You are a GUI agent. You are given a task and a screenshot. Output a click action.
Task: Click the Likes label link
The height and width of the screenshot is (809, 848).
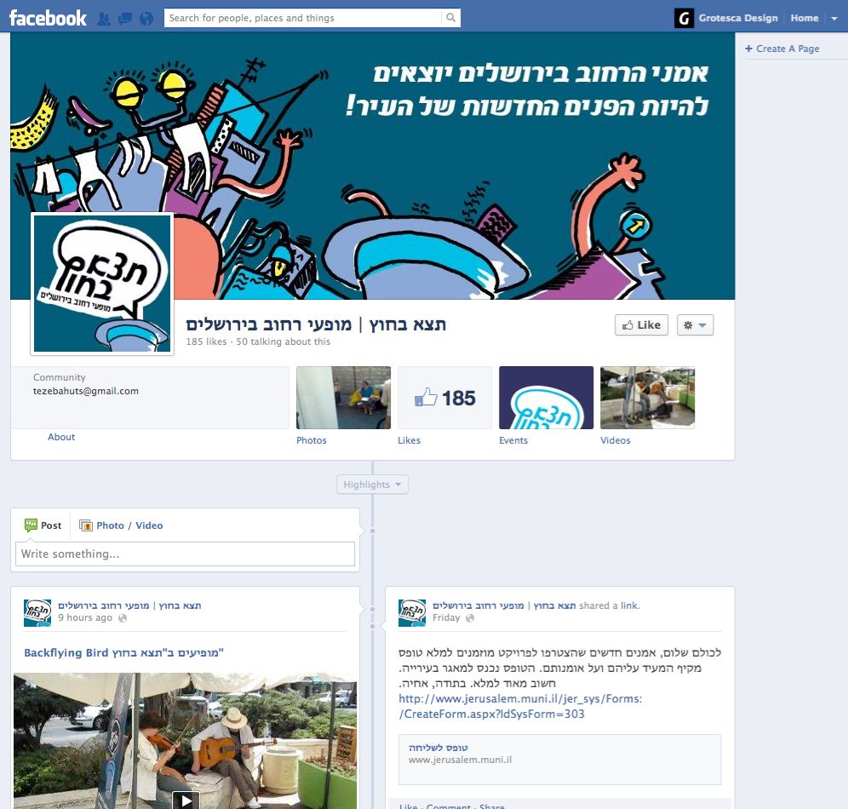click(409, 440)
